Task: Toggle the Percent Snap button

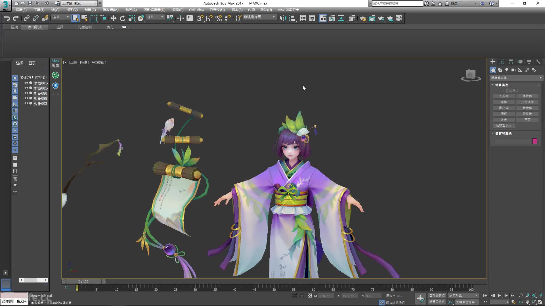Action: [218, 18]
